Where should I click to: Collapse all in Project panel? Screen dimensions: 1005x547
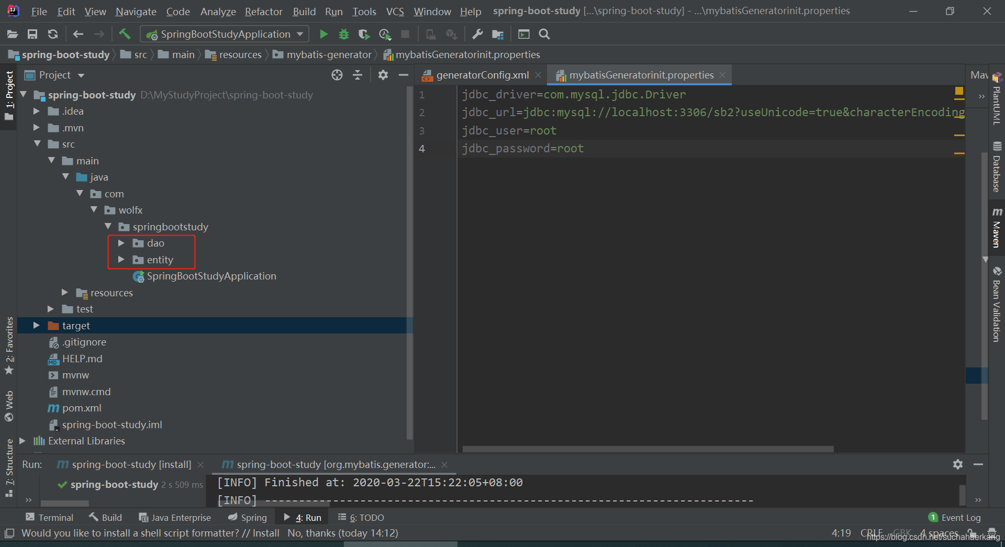358,75
